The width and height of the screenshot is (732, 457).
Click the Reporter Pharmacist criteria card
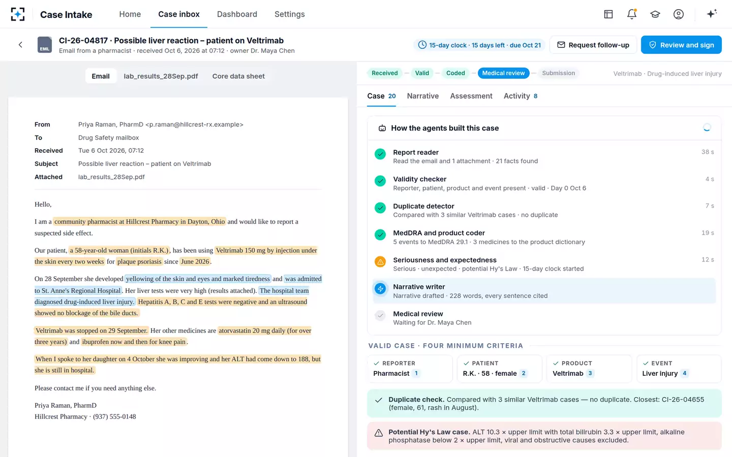coord(410,369)
